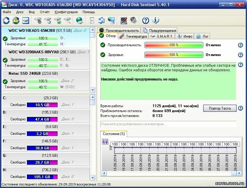Click the blue sync arrows toolbar icon

[x=101, y=21]
